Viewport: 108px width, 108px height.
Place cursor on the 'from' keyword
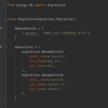11,5
